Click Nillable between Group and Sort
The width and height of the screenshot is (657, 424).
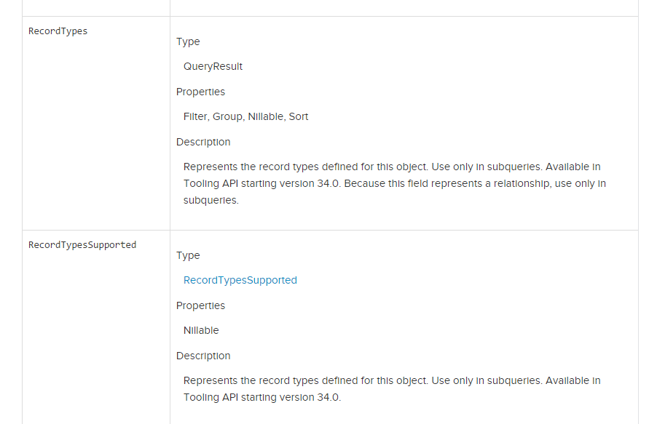pos(265,116)
